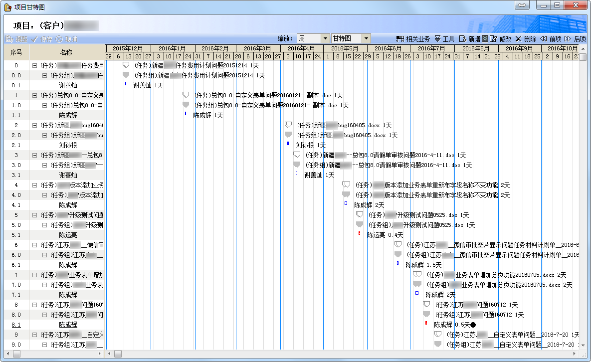The height and width of the screenshot is (362, 591).
Task: Collapse task row 0 in the tree
Action: coord(34,65)
